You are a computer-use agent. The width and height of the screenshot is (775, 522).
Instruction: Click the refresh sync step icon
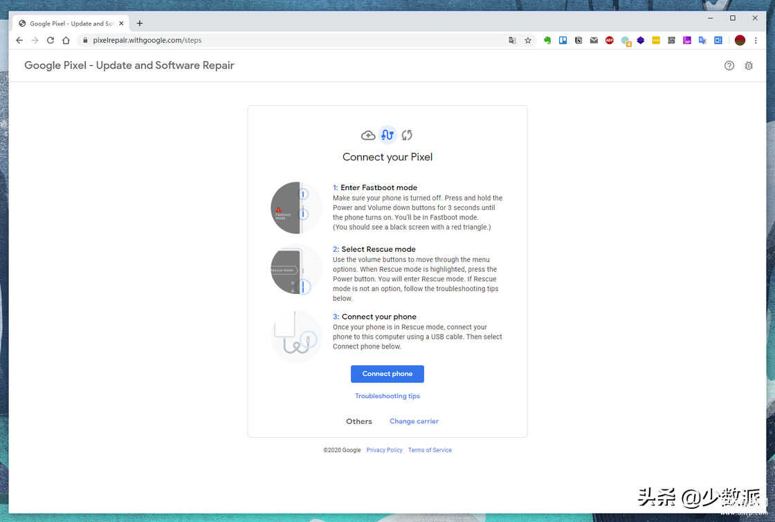click(x=407, y=136)
